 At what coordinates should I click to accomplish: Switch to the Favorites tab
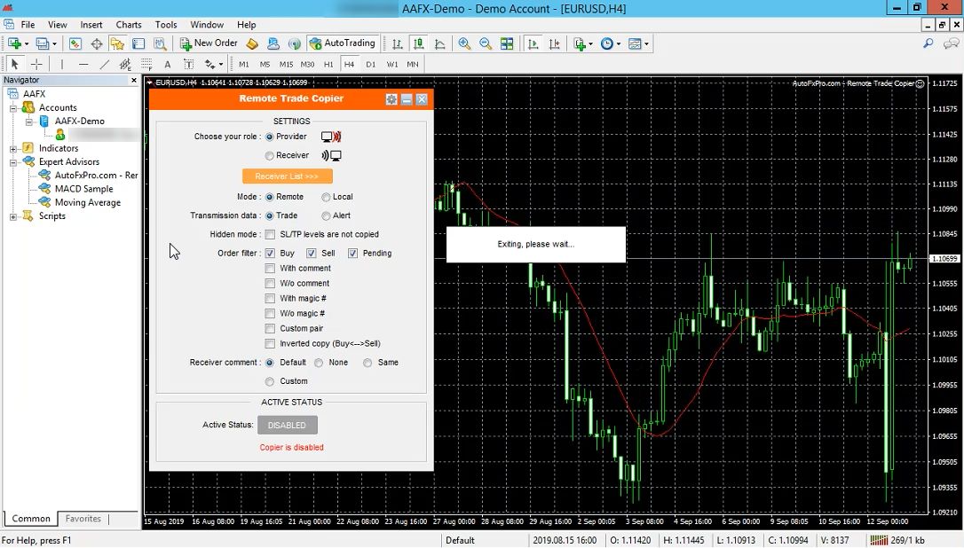[83, 519]
